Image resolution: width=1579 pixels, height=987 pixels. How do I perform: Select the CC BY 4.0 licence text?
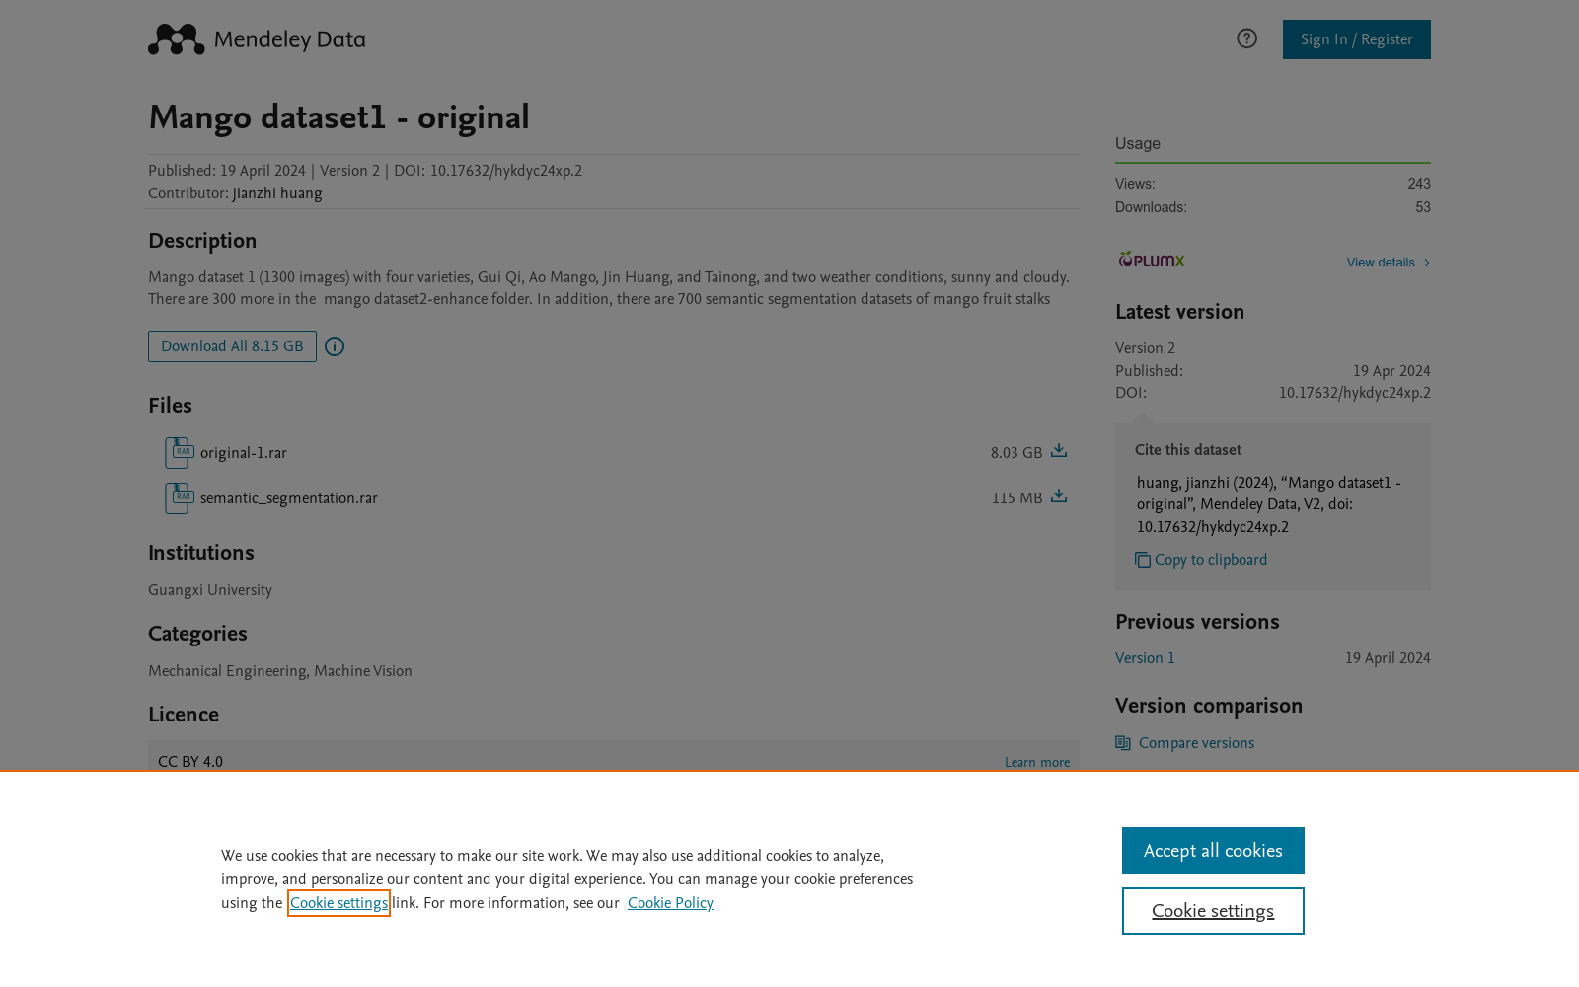(x=190, y=762)
